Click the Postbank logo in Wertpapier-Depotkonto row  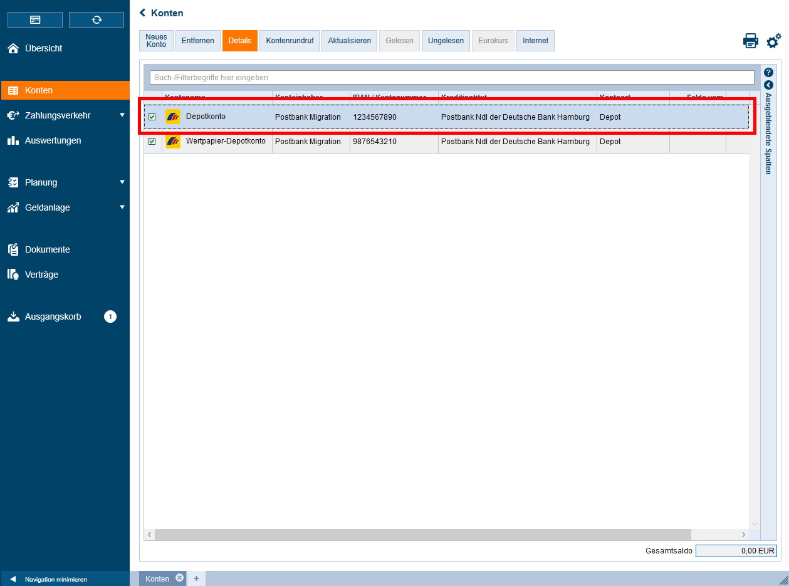[x=173, y=142]
